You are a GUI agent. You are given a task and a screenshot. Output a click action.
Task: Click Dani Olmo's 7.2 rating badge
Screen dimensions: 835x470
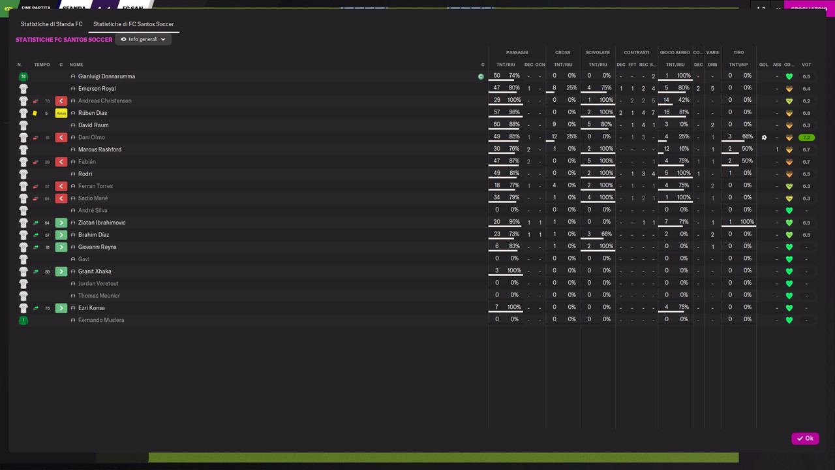pyautogui.click(x=806, y=138)
